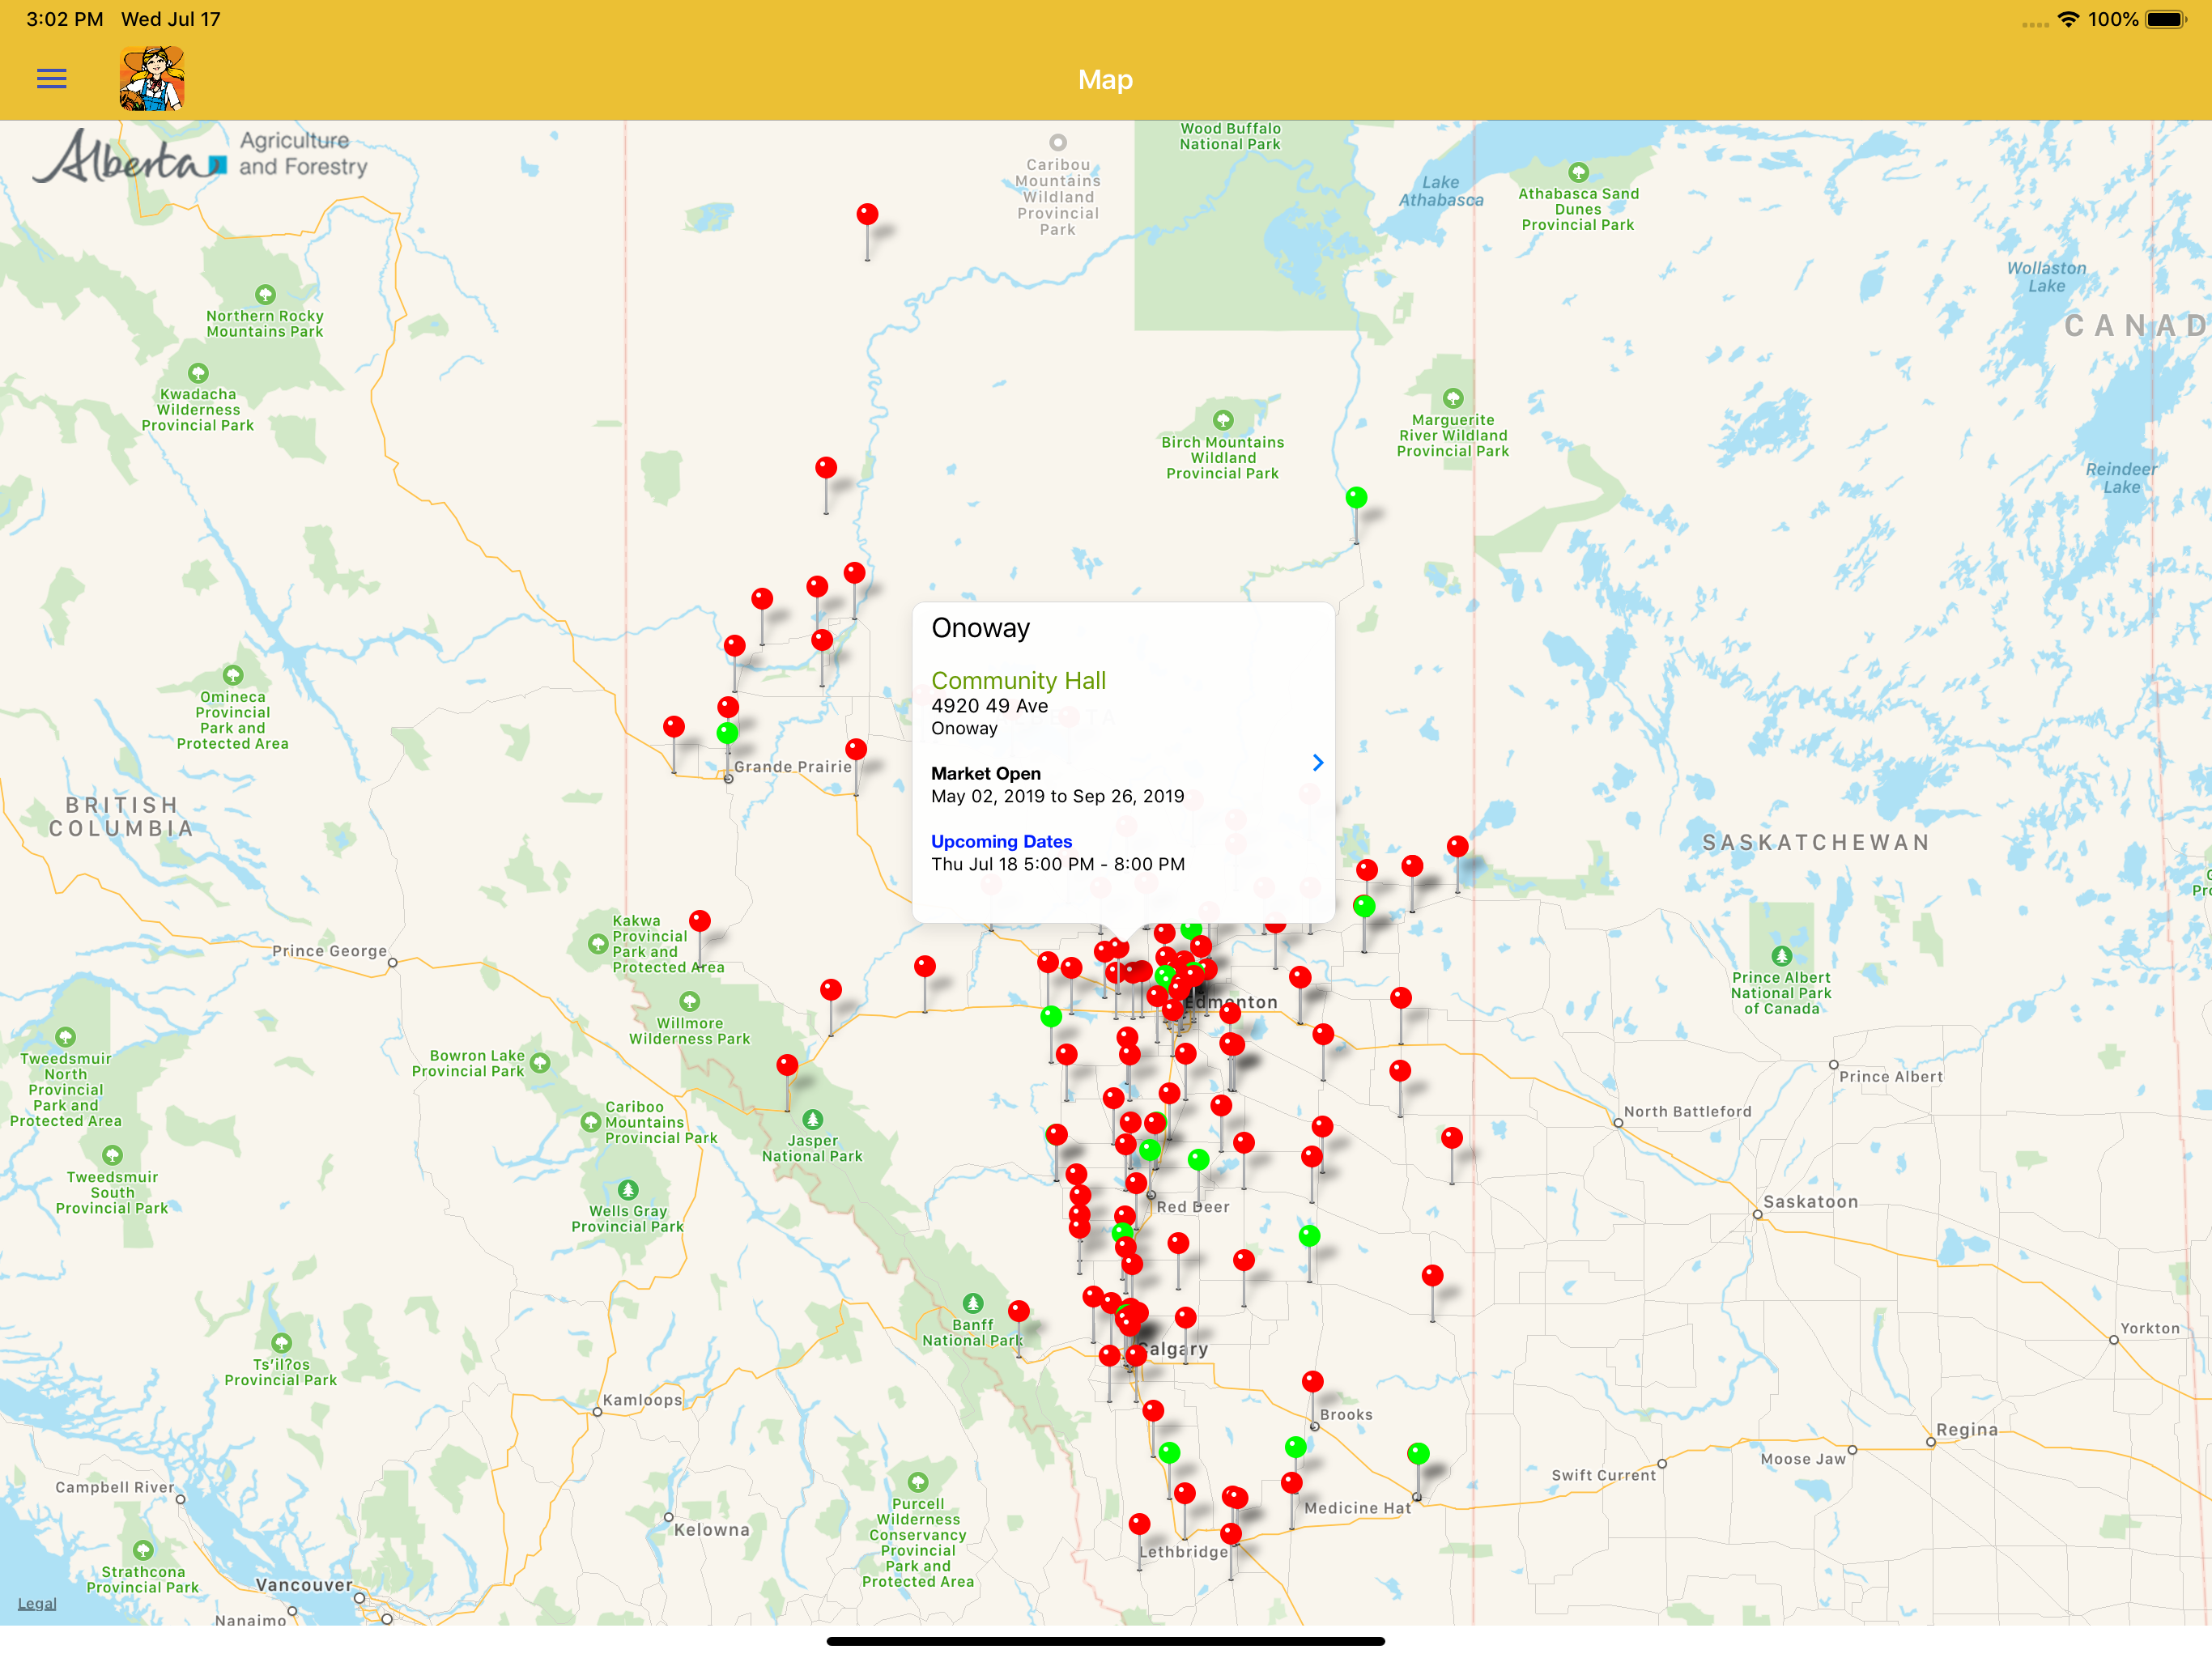
Task: Tap the Legal link
Action: (x=37, y=1603)
